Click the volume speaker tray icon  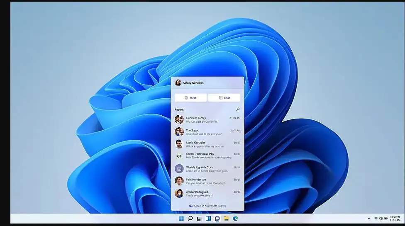pyautogui.click(x=381, y=219)
